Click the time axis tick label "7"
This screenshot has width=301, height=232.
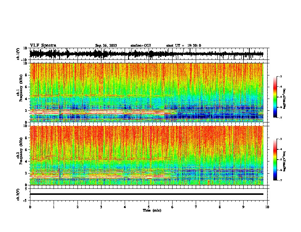[196, 207]
